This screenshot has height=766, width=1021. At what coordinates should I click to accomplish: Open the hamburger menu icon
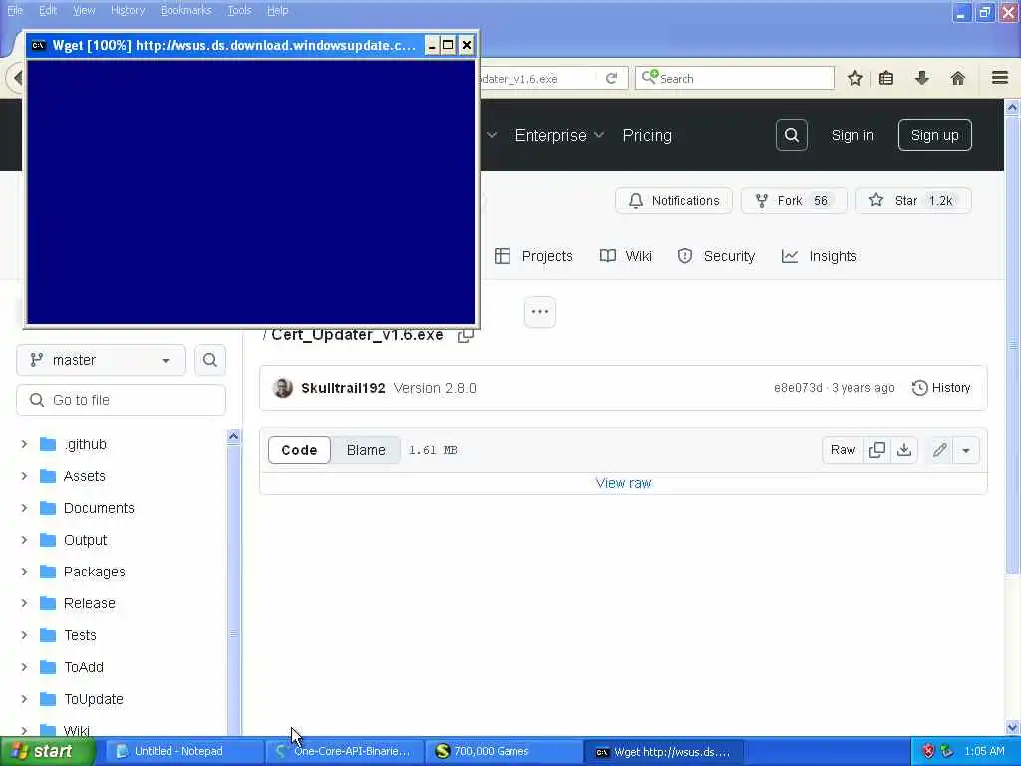coord(1000,78)
